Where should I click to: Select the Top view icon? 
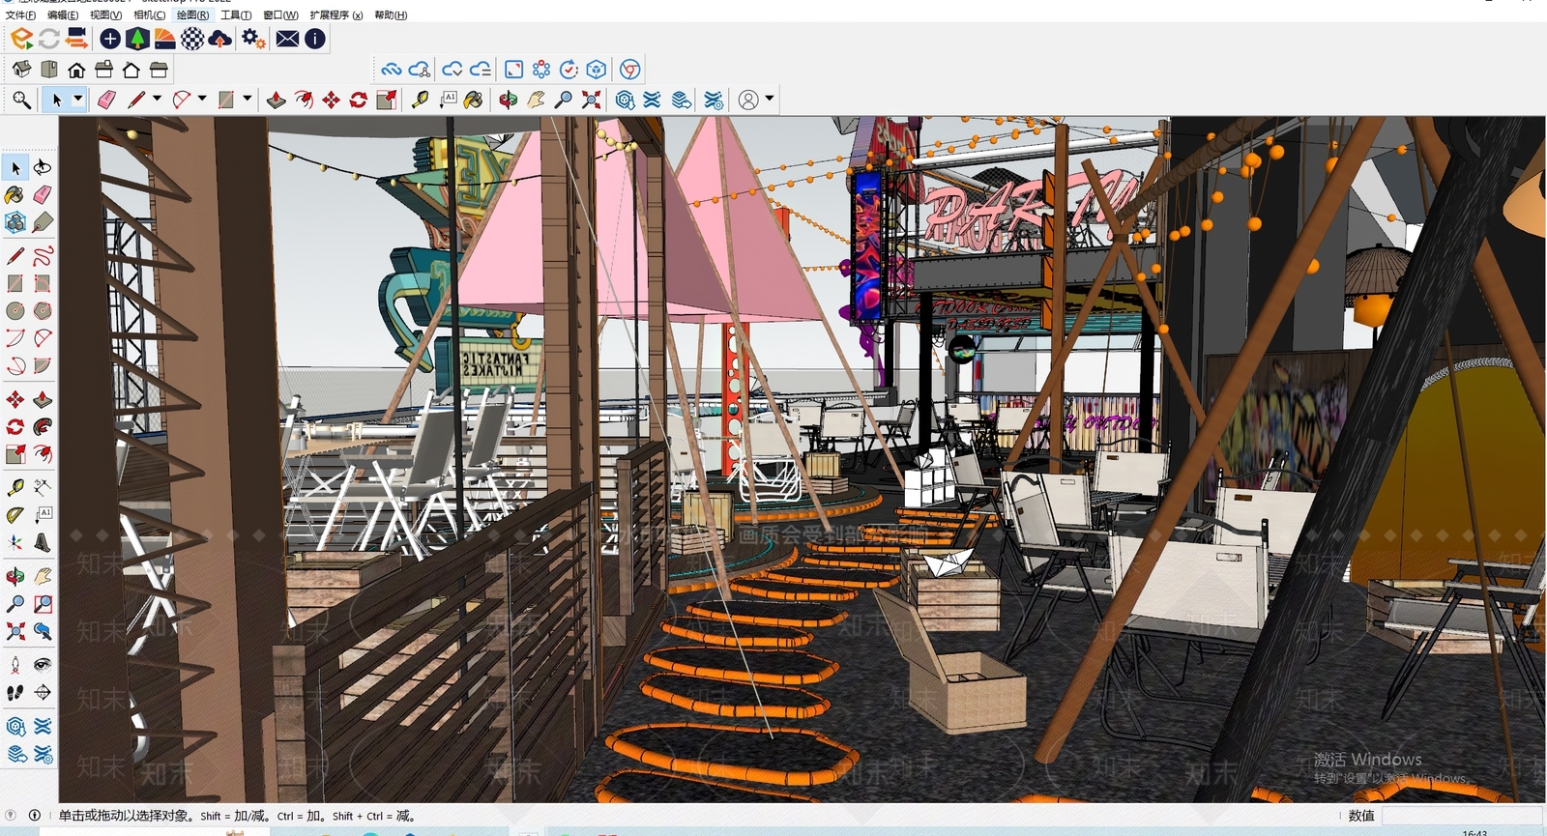click(x=48, y=69)
